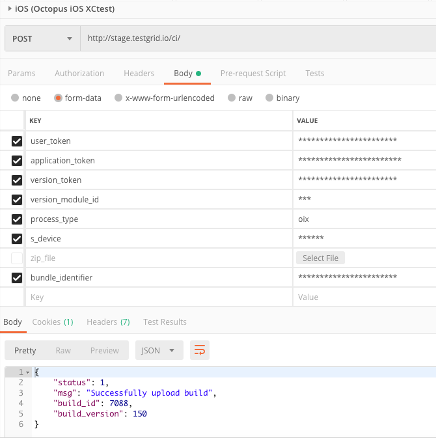This screenshot has height=438, width=436.
Task: Expand the iOS (Octopus iOS XCtest) request title
Action: click(x=10, y=8)
